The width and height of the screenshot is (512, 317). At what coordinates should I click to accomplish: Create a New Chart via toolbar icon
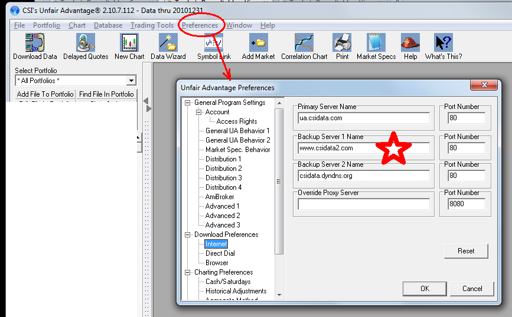tap(129, 42)
